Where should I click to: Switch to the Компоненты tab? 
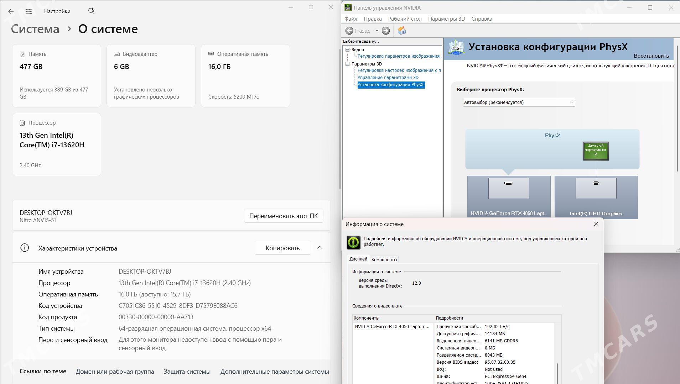[x=384, y=259]
